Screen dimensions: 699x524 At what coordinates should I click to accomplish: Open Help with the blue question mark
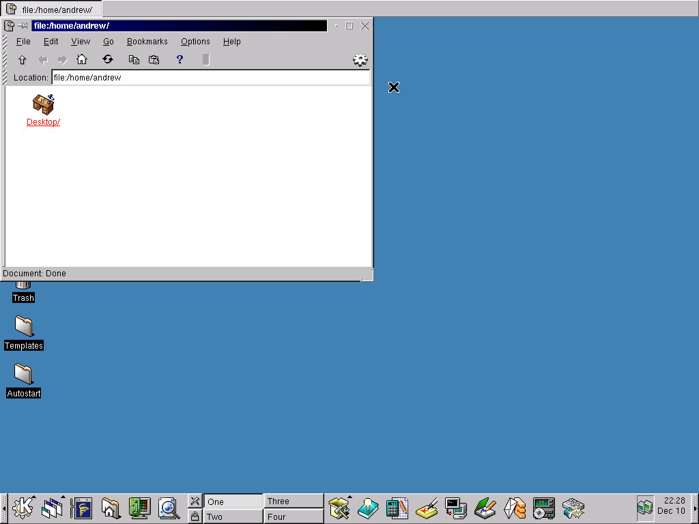point(180,60)
